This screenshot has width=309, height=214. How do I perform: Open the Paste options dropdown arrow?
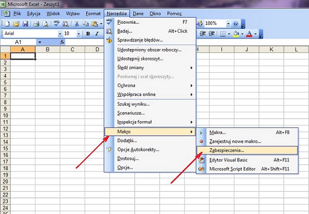101,24
